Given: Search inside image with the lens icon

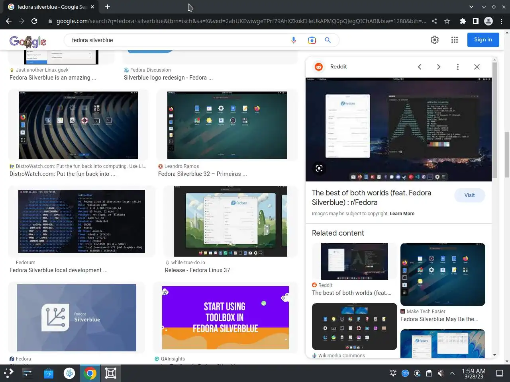Looking at the screenshot, I should pos(319,168).
